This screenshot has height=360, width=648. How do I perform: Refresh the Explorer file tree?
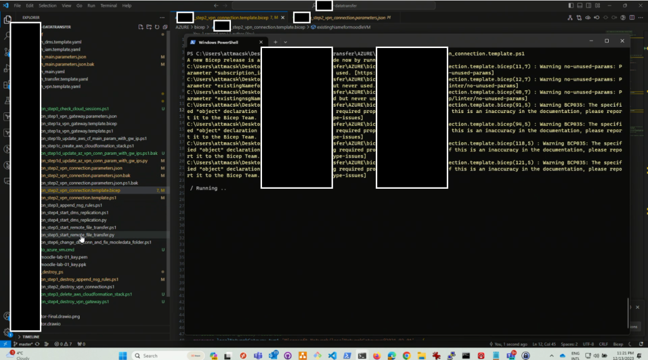[x=157, y=27]
